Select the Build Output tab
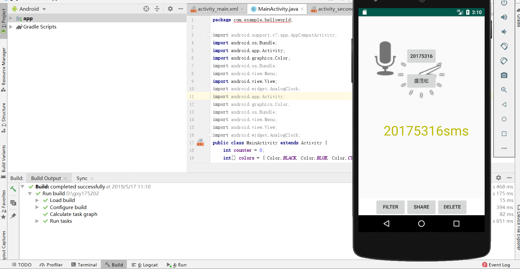520x269 pixels. tap(46, 178)
